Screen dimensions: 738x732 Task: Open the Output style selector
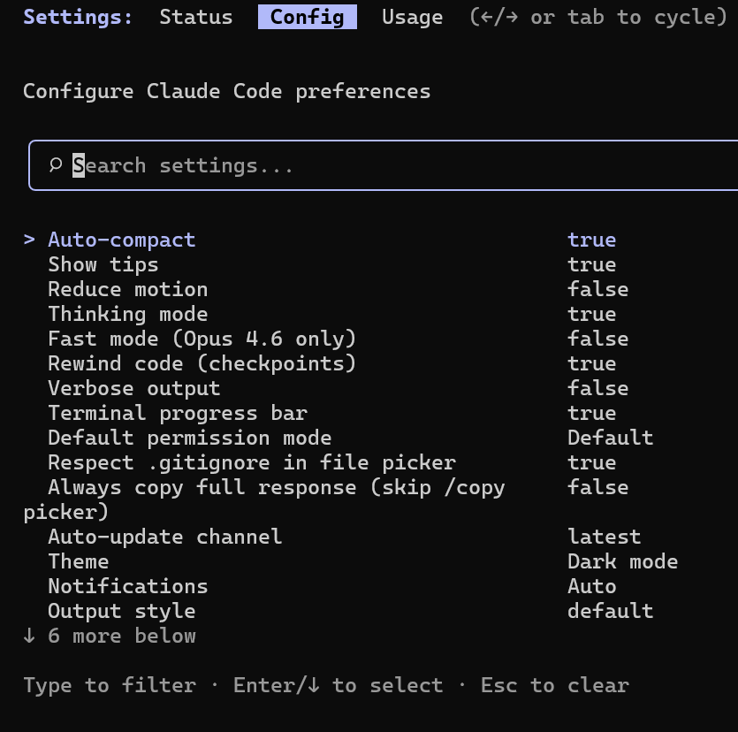121,610
